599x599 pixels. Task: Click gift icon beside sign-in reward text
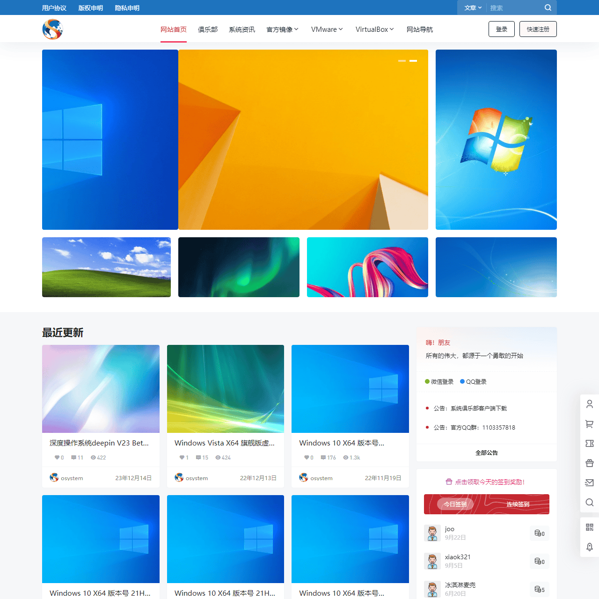[x=449, y=482]
